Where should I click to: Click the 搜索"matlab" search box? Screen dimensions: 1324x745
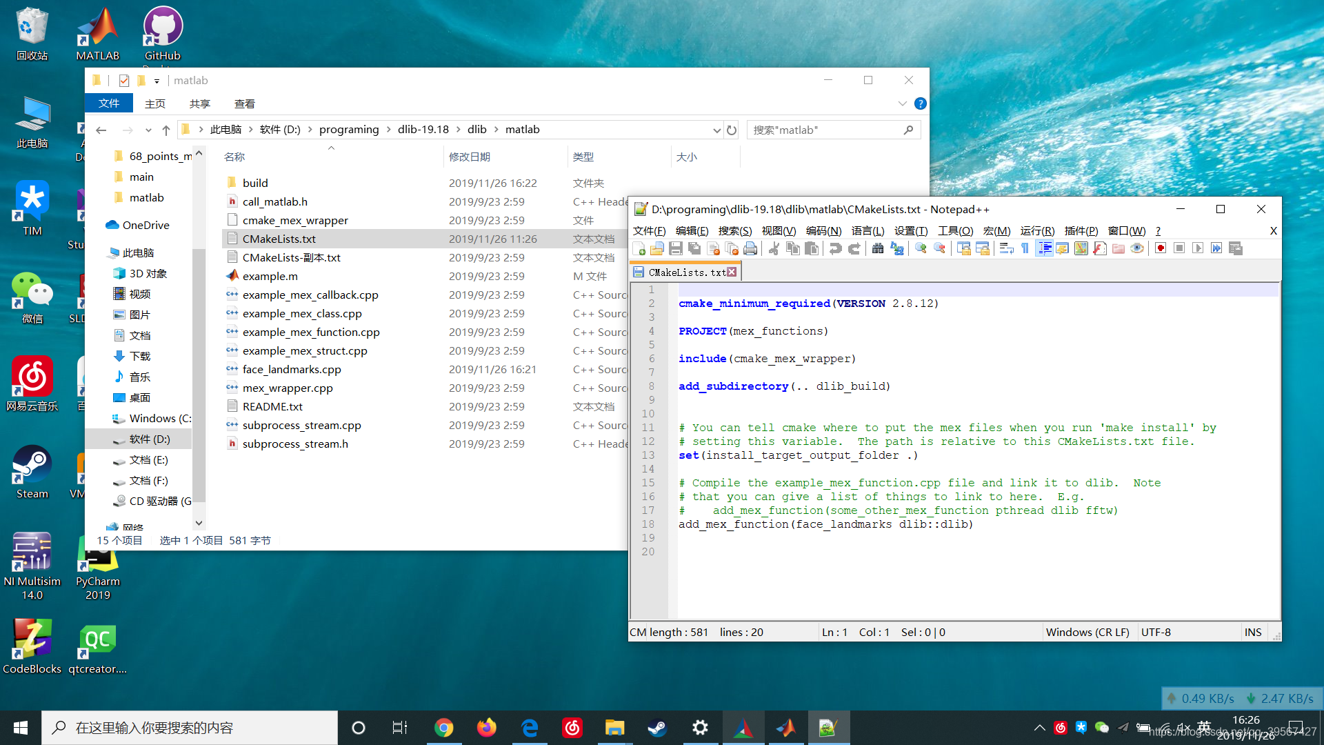(x=827, y=130)
